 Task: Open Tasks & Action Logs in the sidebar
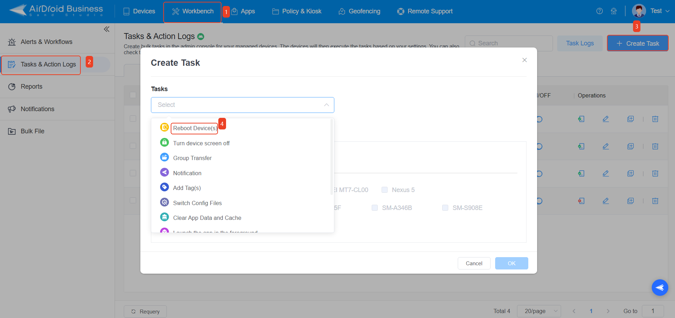[48, 65]
